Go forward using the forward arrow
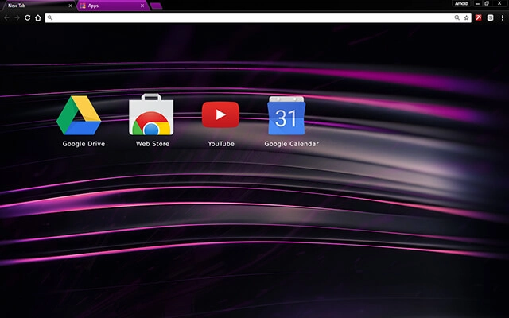The width and height of the screenshot is (509, 318). [x=17, y=17]
